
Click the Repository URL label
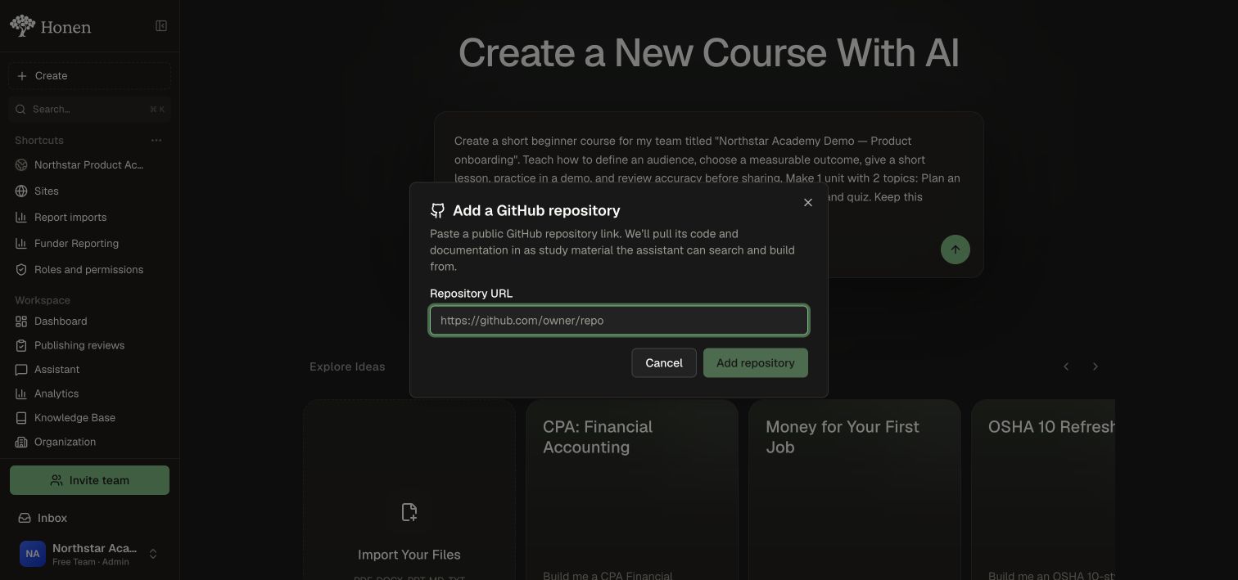(471, 293)
